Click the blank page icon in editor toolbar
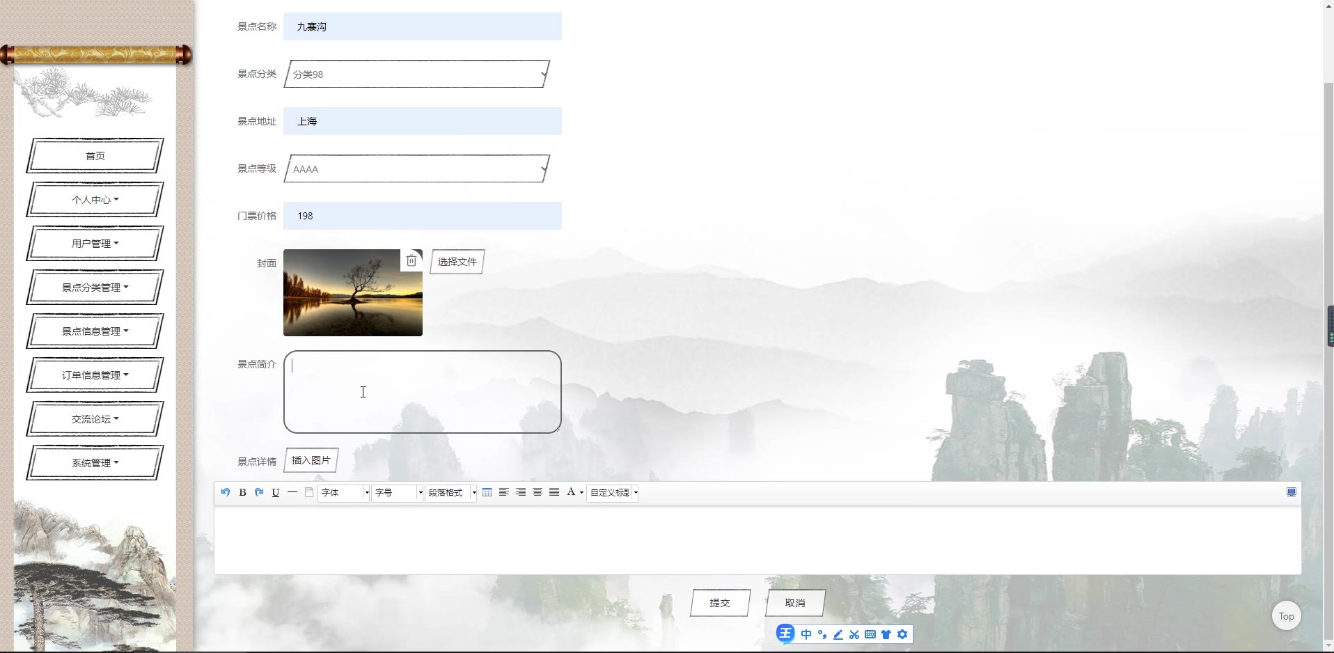Viewport: 1334px width, 653px height. (309, 492)
